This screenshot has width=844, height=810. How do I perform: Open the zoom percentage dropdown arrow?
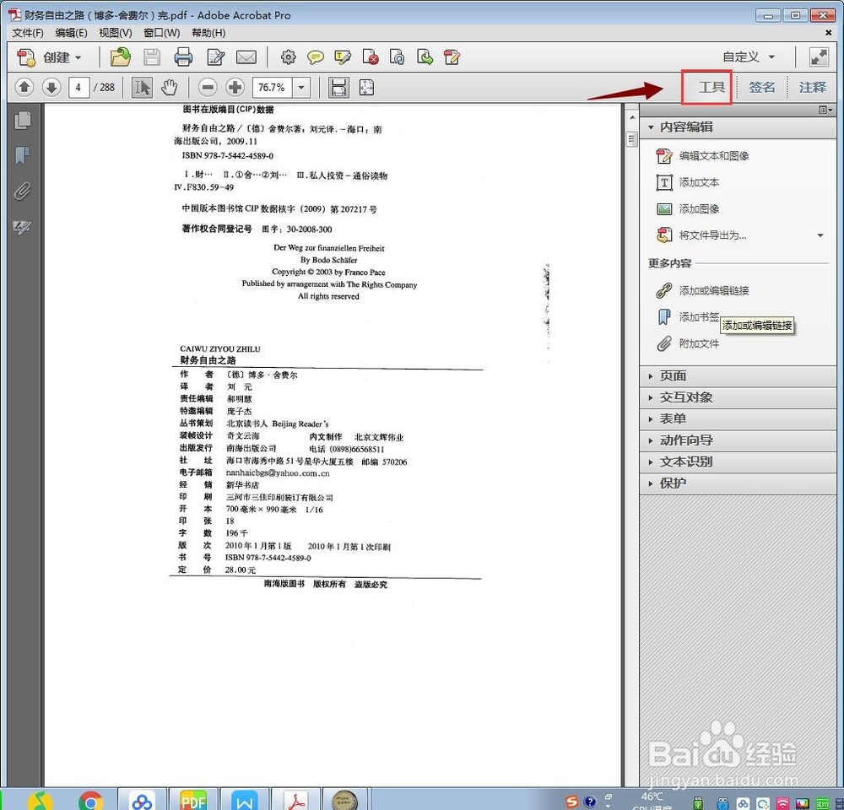point(301,87)
